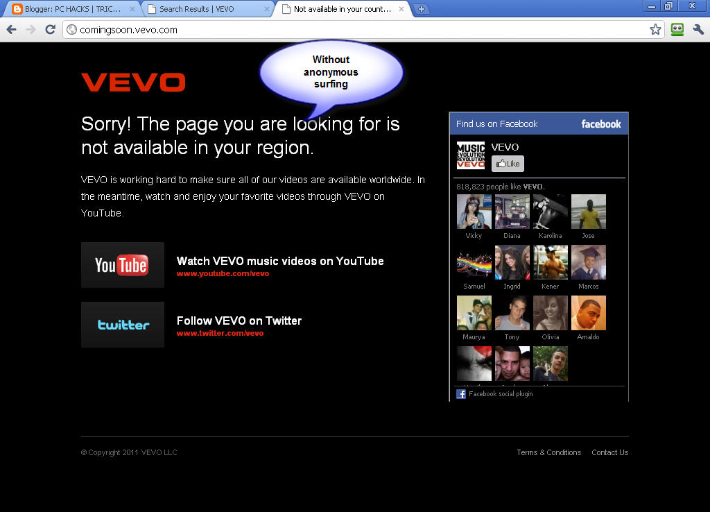Go back with the browser back arrow
Viewport: 710px width, 512px height.
click(x=11, y=30)
